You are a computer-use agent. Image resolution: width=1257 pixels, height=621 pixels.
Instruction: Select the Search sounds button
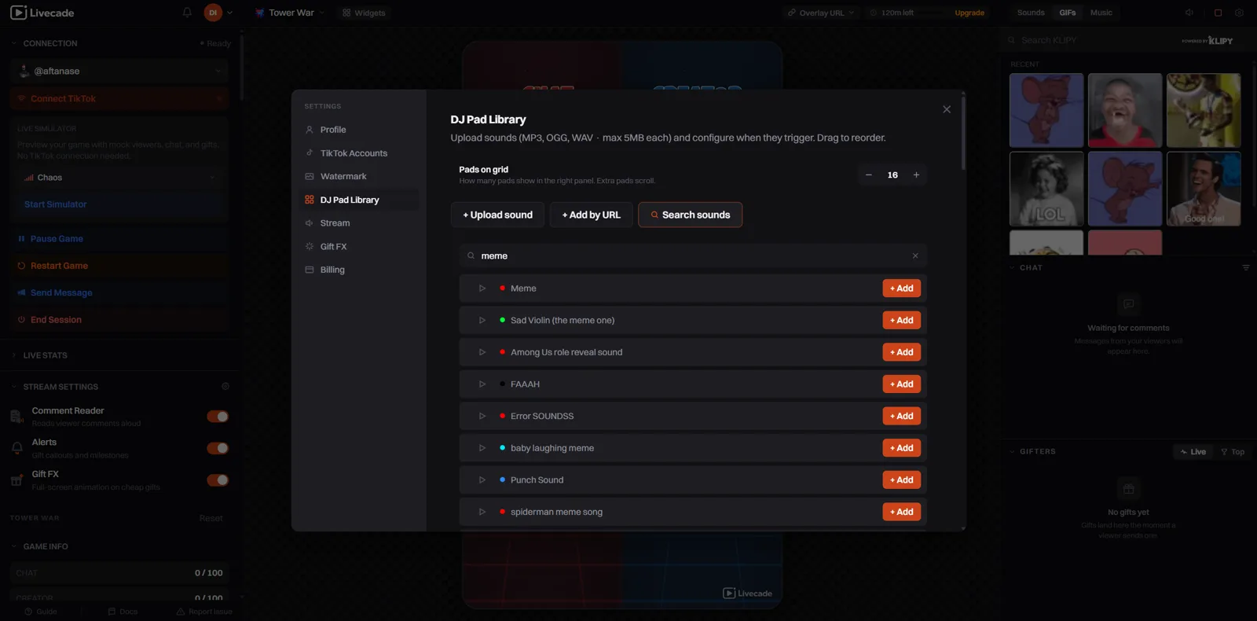click(690, 215)
